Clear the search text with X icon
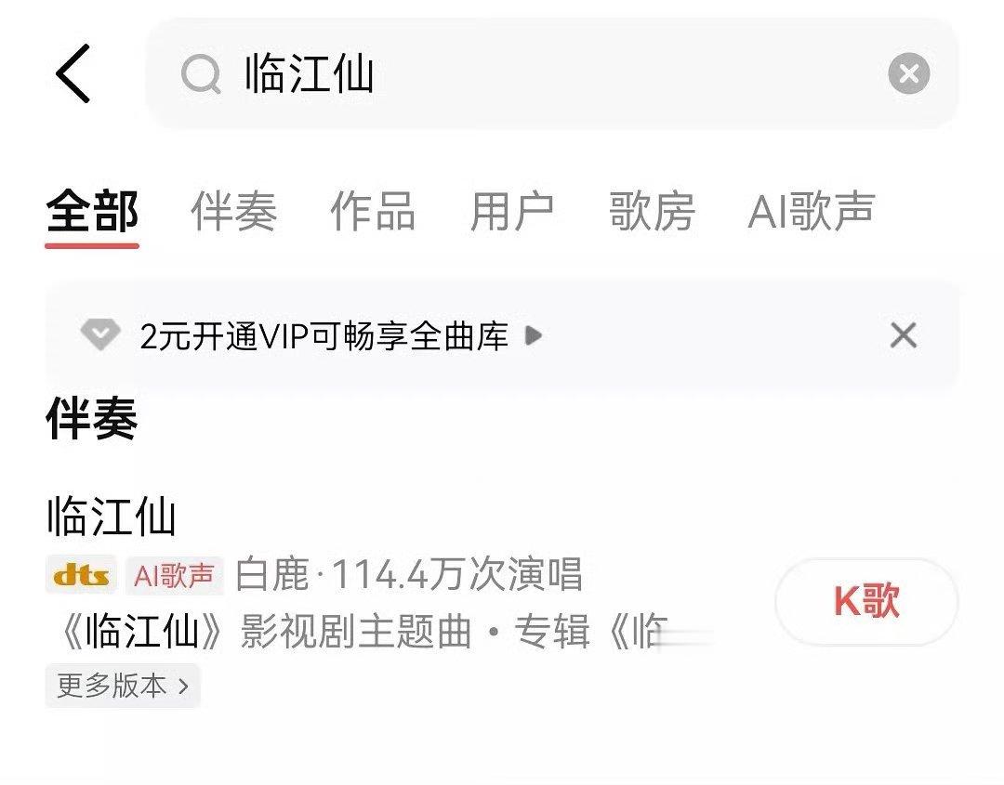The image size is (1004, 785). (x=908, y=73)
